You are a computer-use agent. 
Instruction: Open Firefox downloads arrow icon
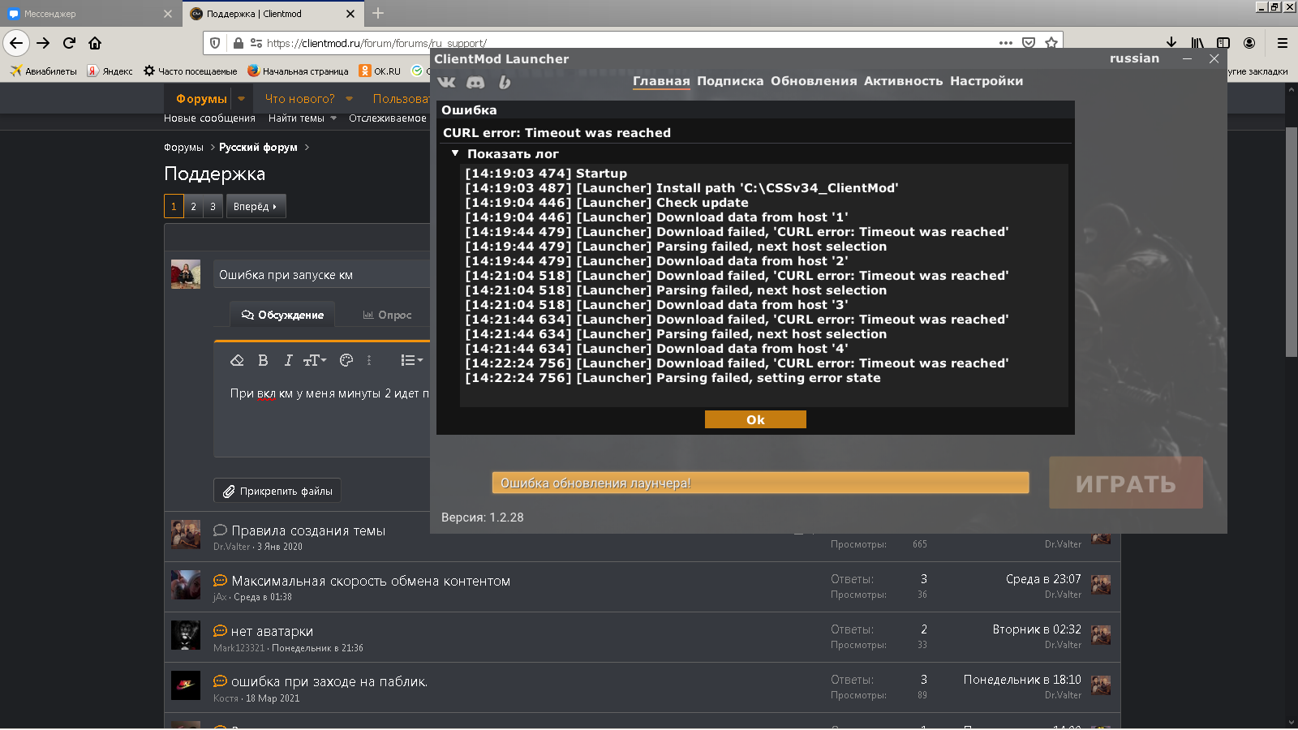coord(1171,43)
